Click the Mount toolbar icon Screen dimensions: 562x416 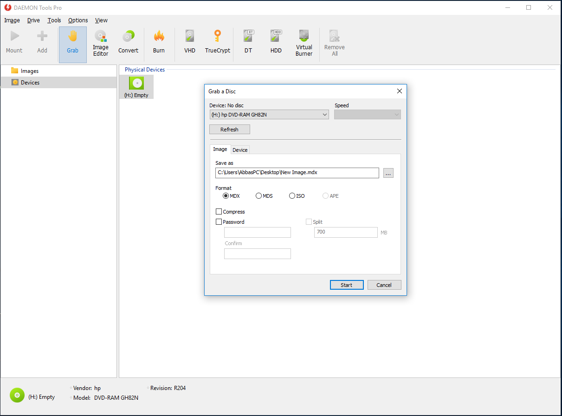point(14,42)
